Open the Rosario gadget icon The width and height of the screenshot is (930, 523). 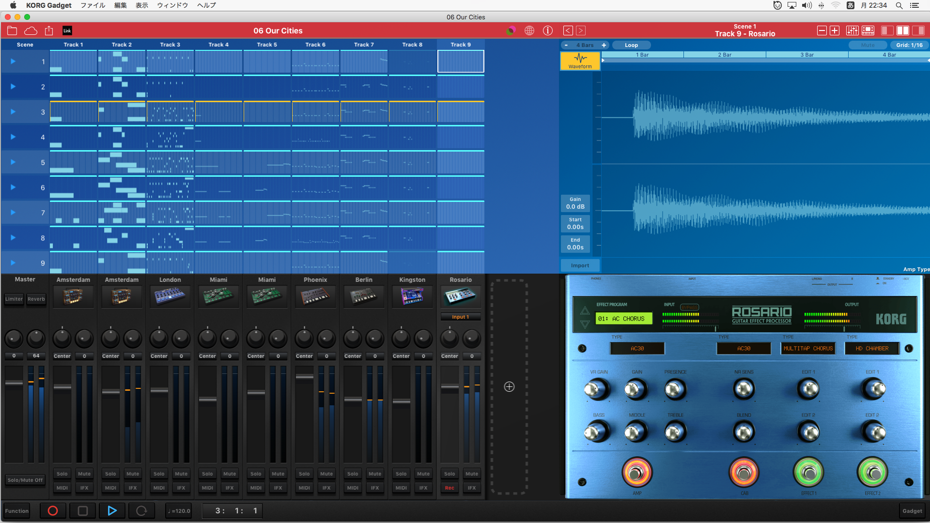click(461, 296)
